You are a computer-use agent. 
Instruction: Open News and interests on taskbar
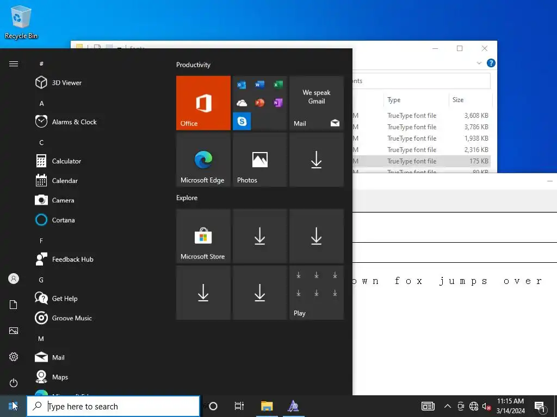click(x=428, y=406)
